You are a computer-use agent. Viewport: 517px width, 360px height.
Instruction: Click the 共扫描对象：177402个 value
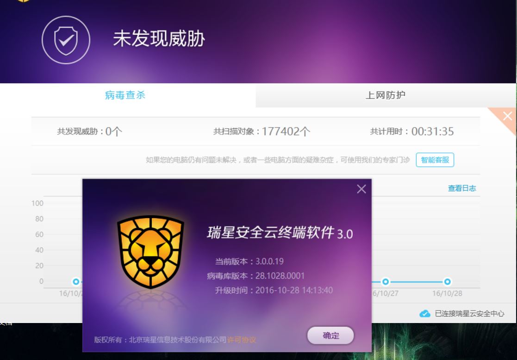(262, 131)
